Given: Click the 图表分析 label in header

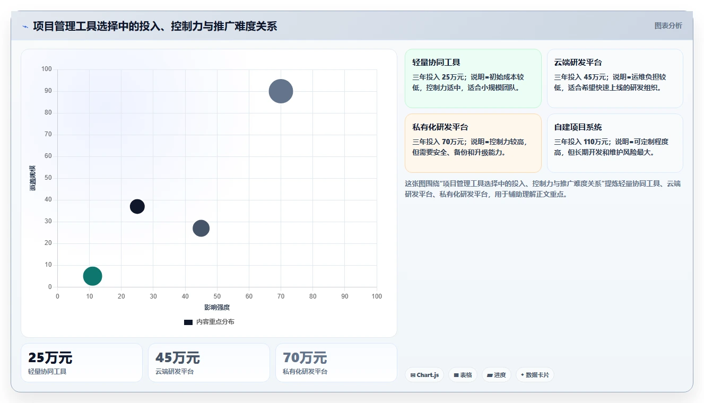Looking at the screenshot, I should pos(668,25).
